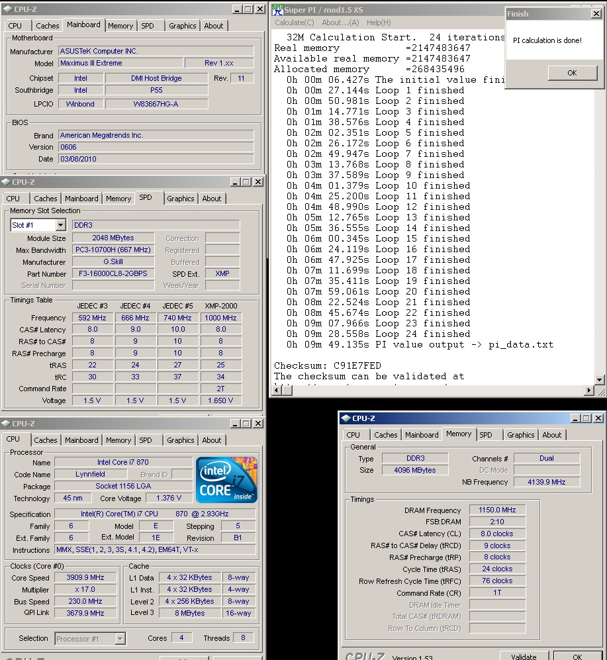Click the Super PI horizontal scrollbar thumb
This screenshot has height=660, width=607.
click(x=287, y=391)
